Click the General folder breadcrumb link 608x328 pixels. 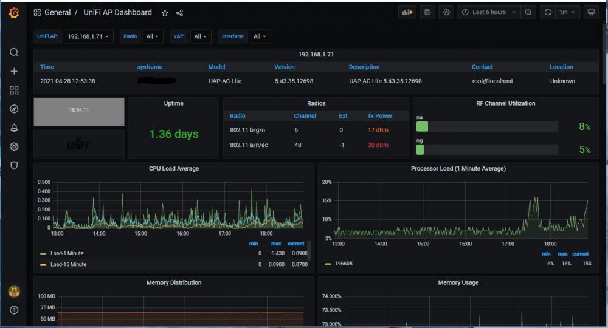click(57, 12)
